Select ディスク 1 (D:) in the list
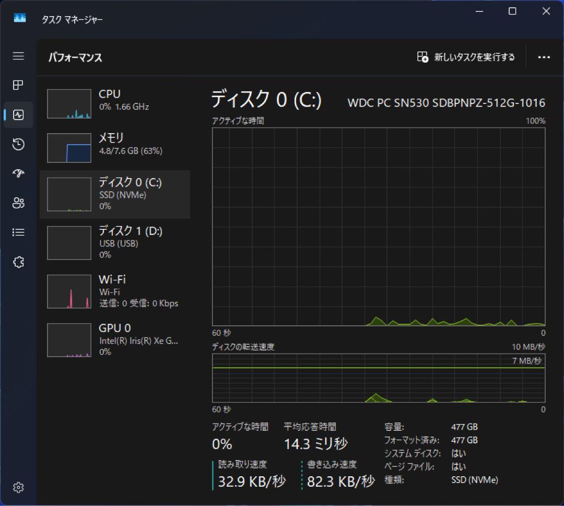 115,242
